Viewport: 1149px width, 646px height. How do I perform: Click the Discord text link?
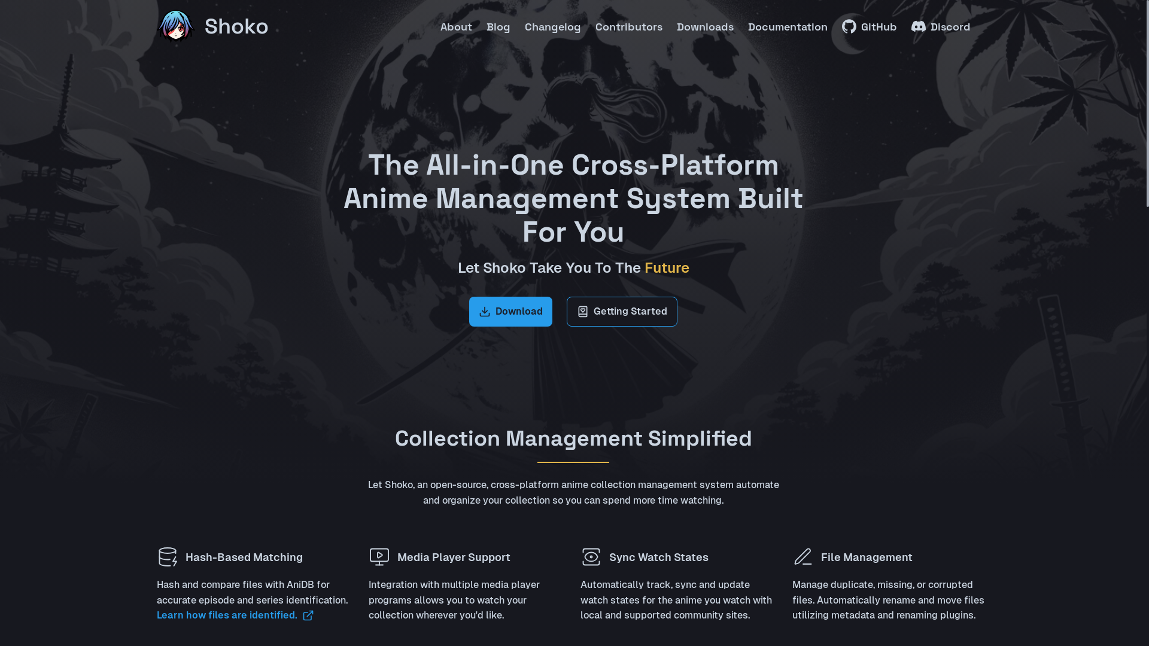pos(950,27)
